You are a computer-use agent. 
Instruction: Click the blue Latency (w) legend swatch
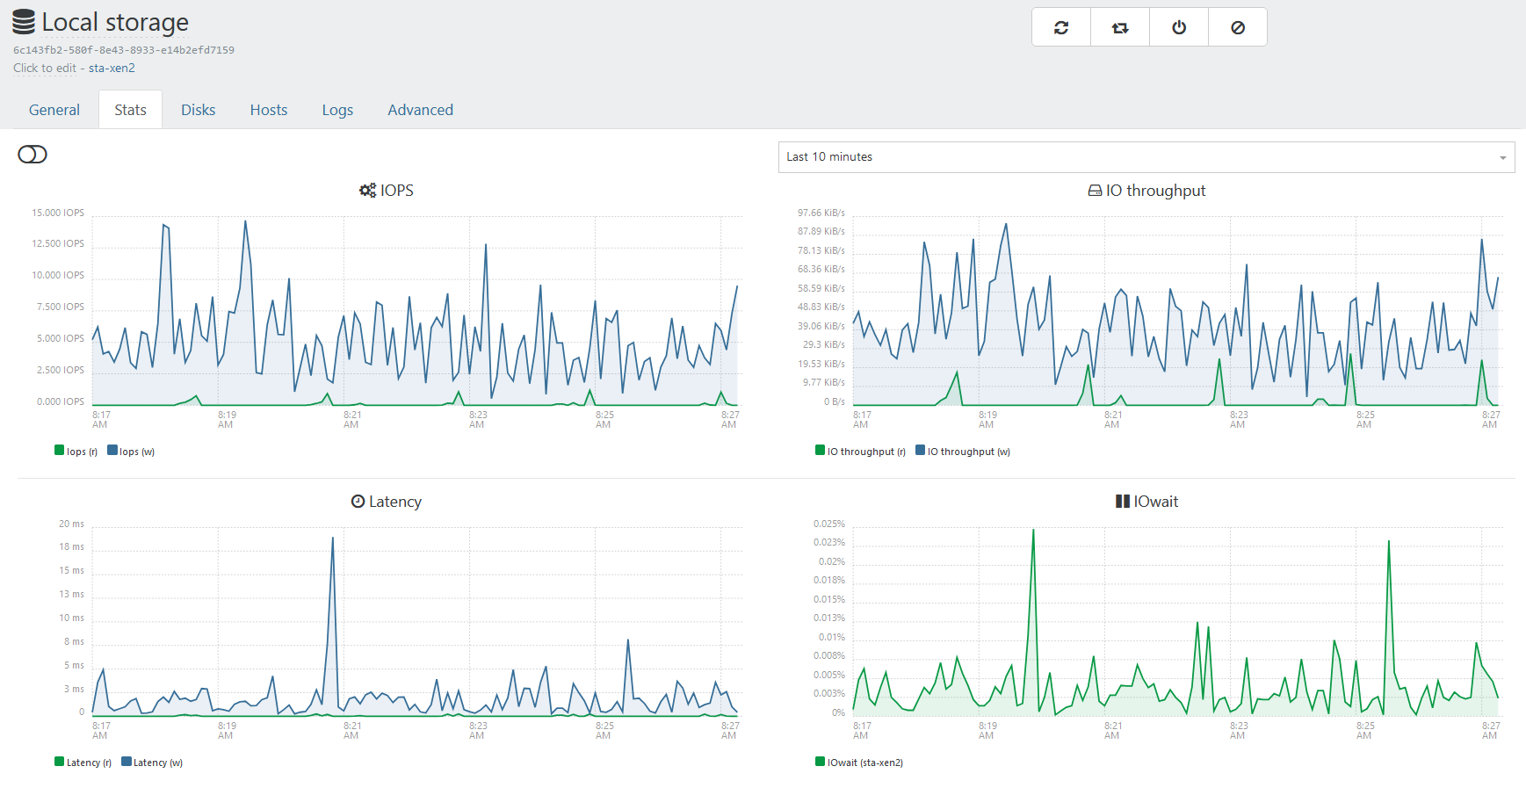(127, 762)
